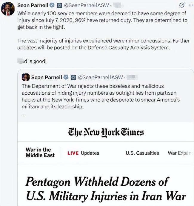Image resolution: width=194 pixels, height=206 pixels.
Task: Open Sean Parnell's profile avatar in top post
Action: [x=8, y=9]
